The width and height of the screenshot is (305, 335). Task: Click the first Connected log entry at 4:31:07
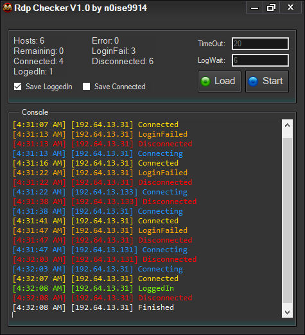96,125
